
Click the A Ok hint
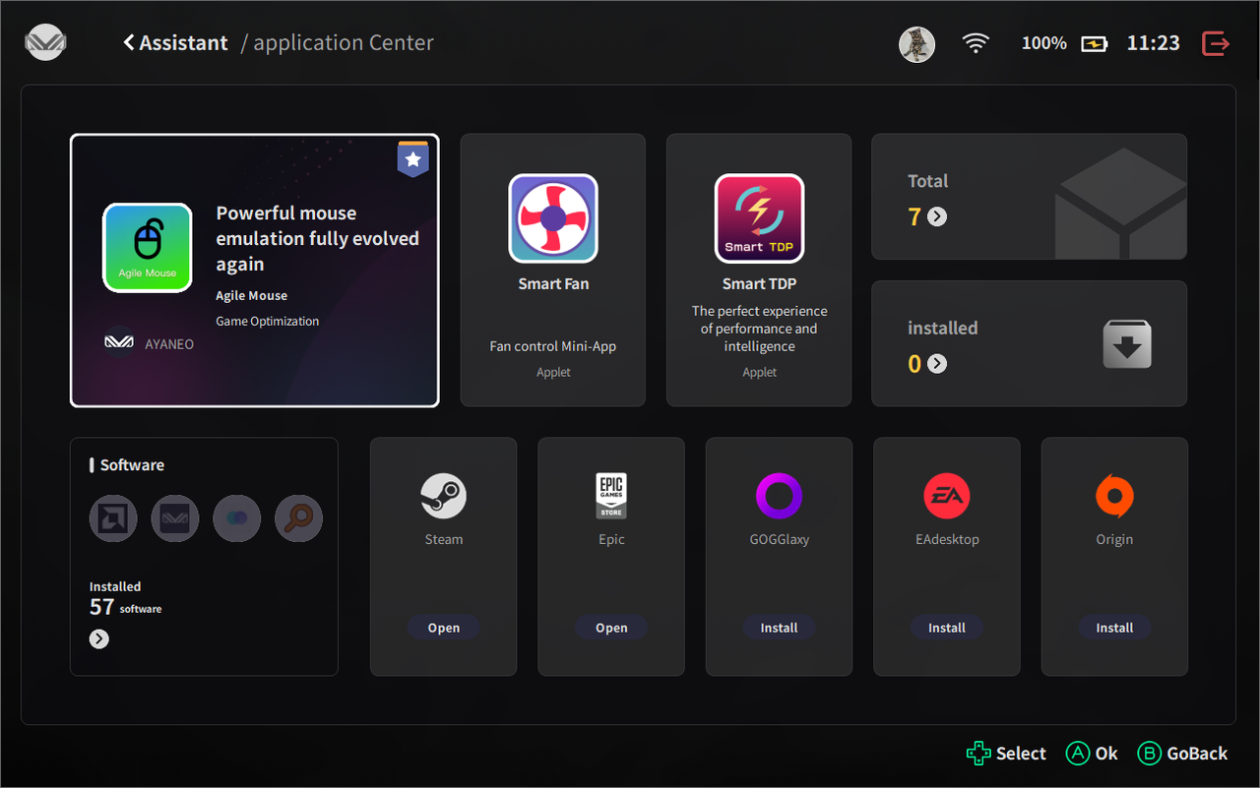(1092, 754)
